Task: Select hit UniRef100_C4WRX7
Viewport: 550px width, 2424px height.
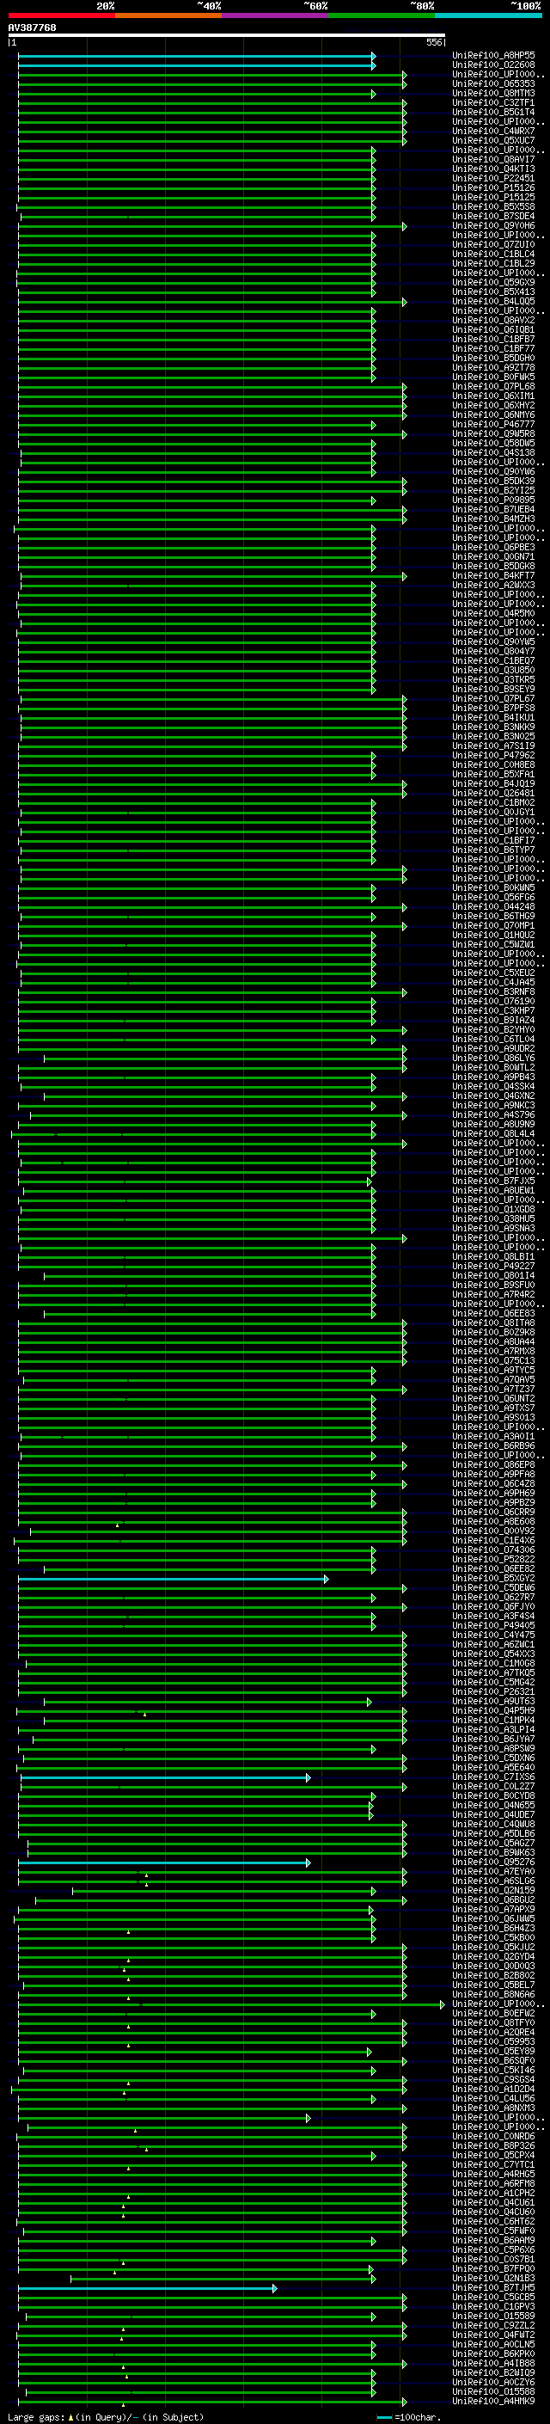Action: tap(493, 131)
